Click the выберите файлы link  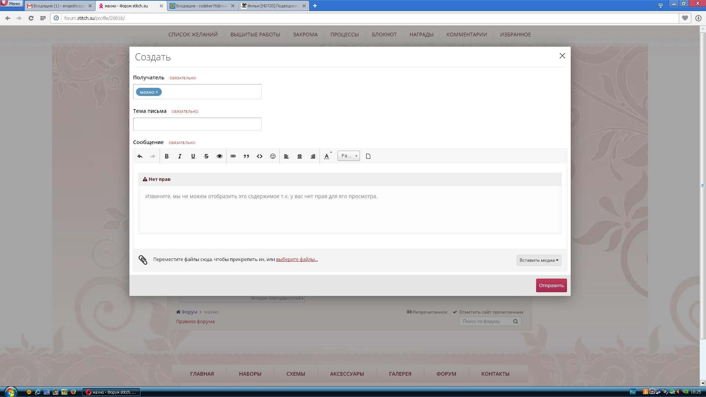pos(297,260)
